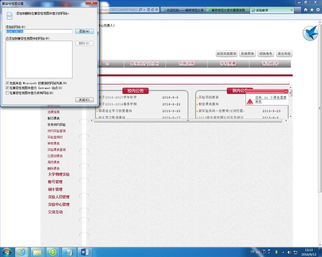Uncheck 在兼容性视图中显示 Intranet 站点
This screenshot has height=257, width=322.
[x=7, y=88]
